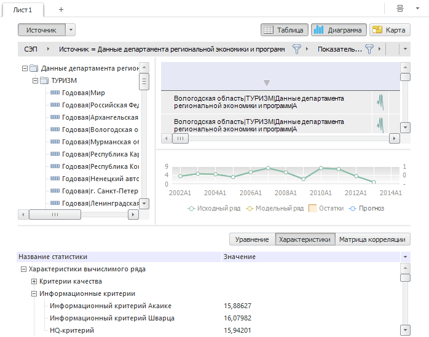Open the Источник dropdown arrow
429x337 pixels.
coord(70,29)
